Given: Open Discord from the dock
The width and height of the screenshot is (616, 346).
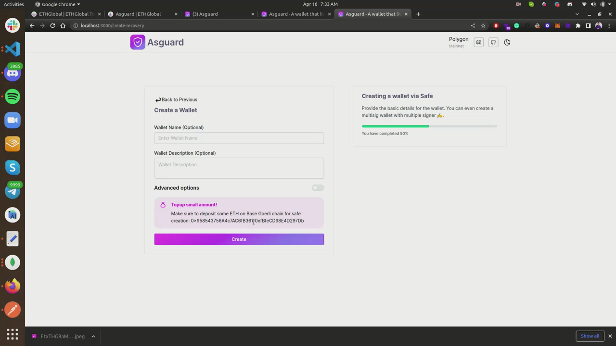Looking at the screenshot, I should [13, 73].
